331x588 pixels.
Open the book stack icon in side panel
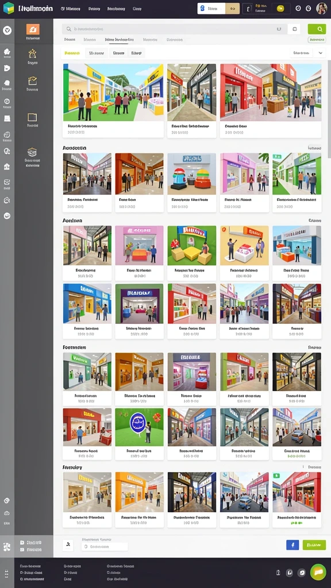[x=32, y=152]
